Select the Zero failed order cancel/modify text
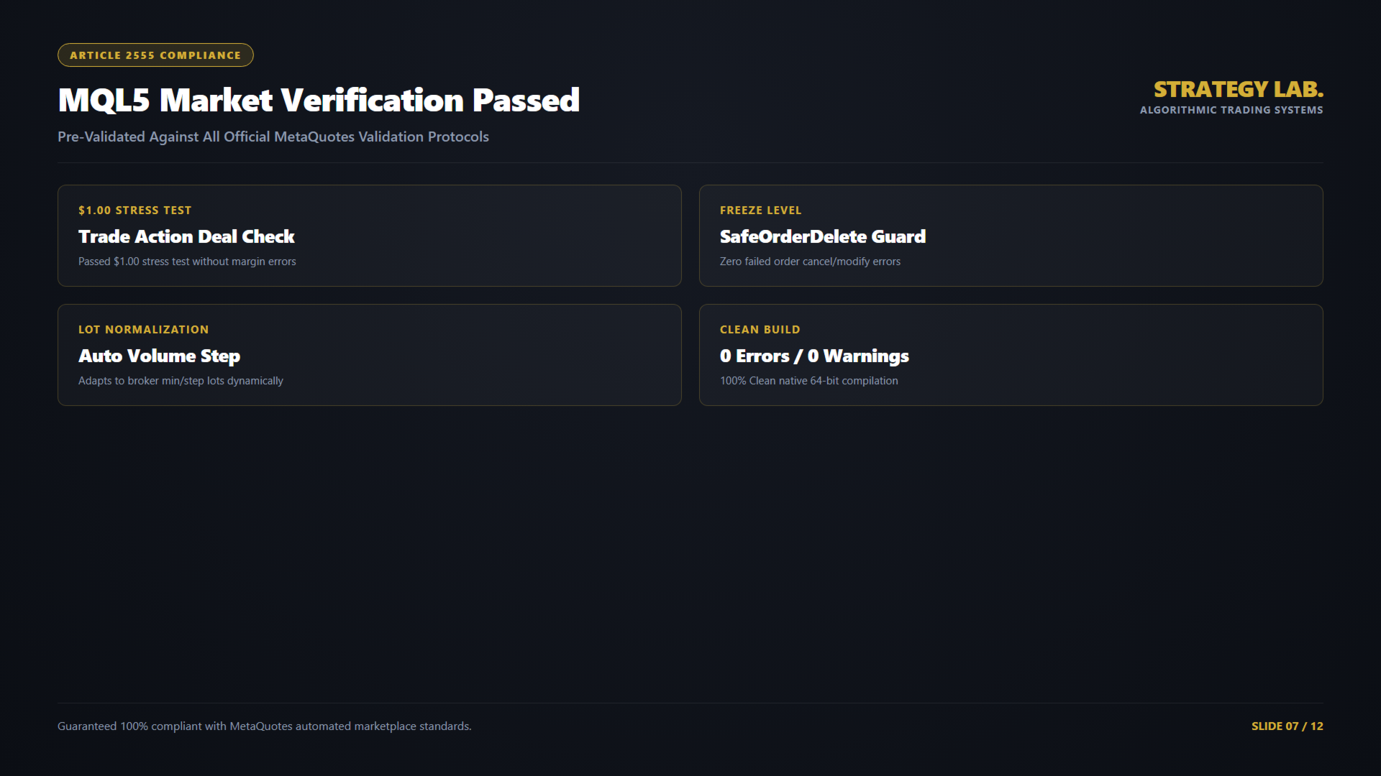This screenshot has height=776, width=1381. [810, 262]
